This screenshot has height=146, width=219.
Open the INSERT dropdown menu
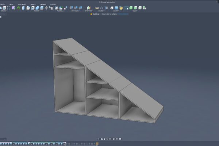pos(116,11)
